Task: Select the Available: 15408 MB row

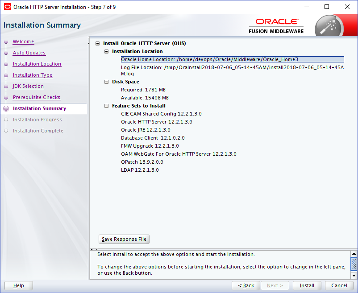Action: (145, 98)
